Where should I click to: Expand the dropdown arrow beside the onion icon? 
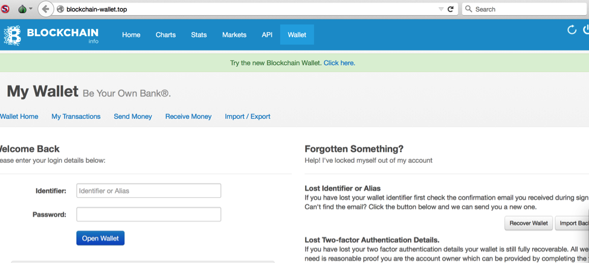tap(31, 9)
